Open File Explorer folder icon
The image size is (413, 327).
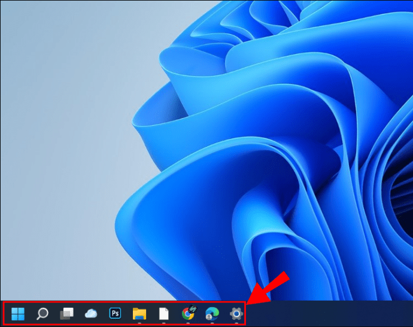tap(139, 313)
